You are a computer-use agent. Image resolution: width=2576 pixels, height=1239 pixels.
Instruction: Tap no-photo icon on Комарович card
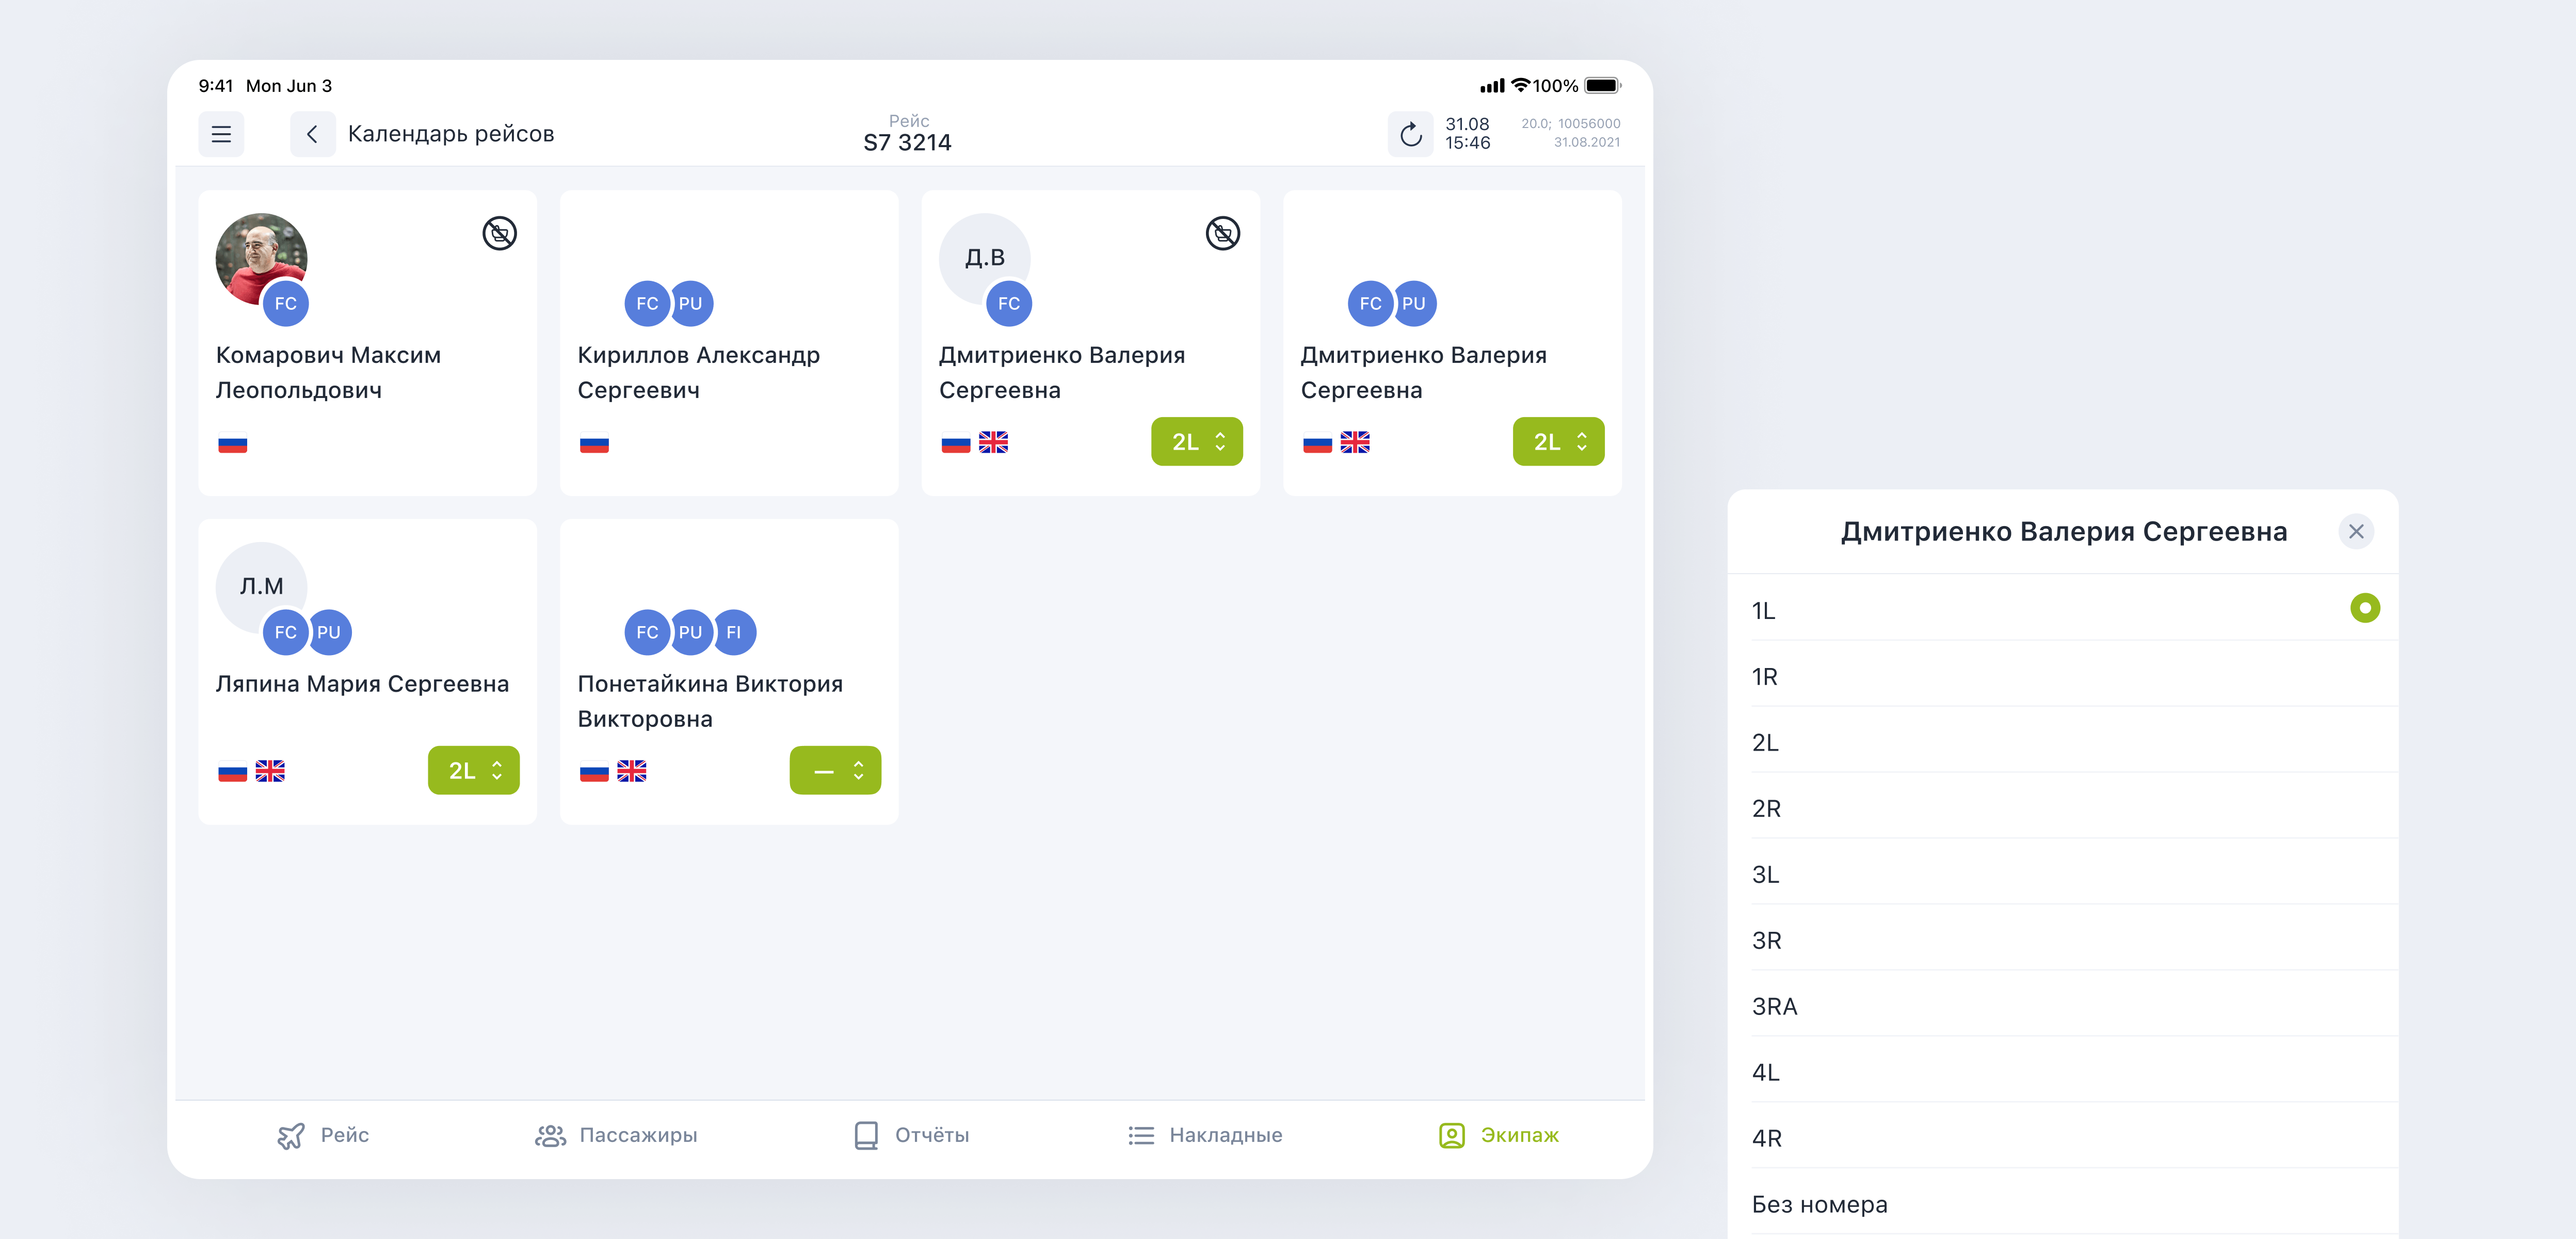click(x=499, y=233)
